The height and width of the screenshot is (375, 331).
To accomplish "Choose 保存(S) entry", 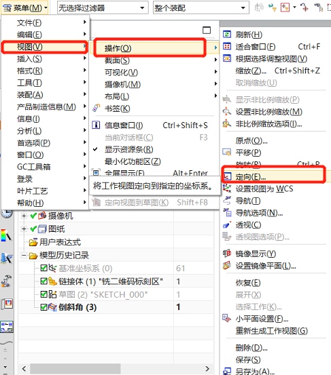I will [276, 359].
